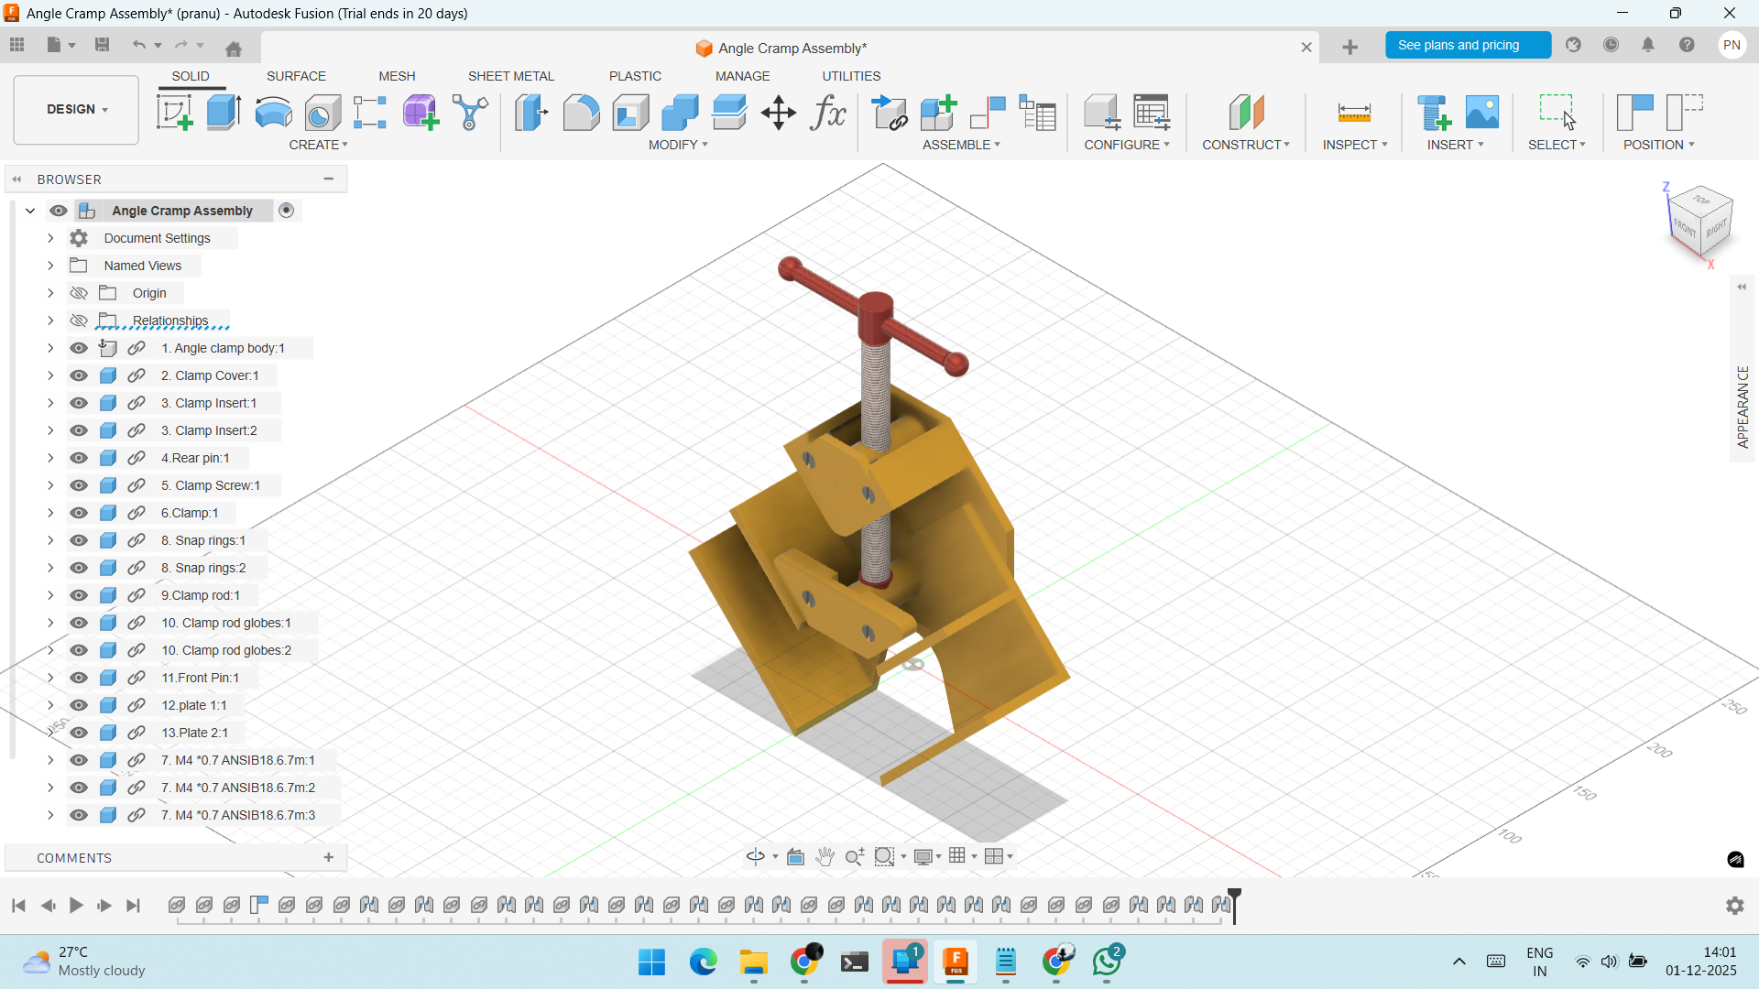This screenshot has height=989, width=1759.
Task: Toggle visibility of 5. Clamp Screw:1
Action: [79, 485]
